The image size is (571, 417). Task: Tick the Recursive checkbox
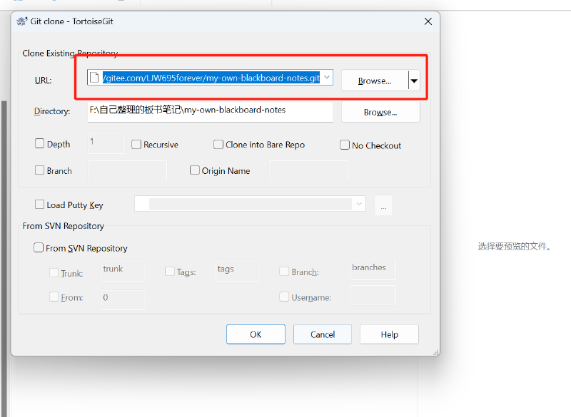click(x=136, y=144)
